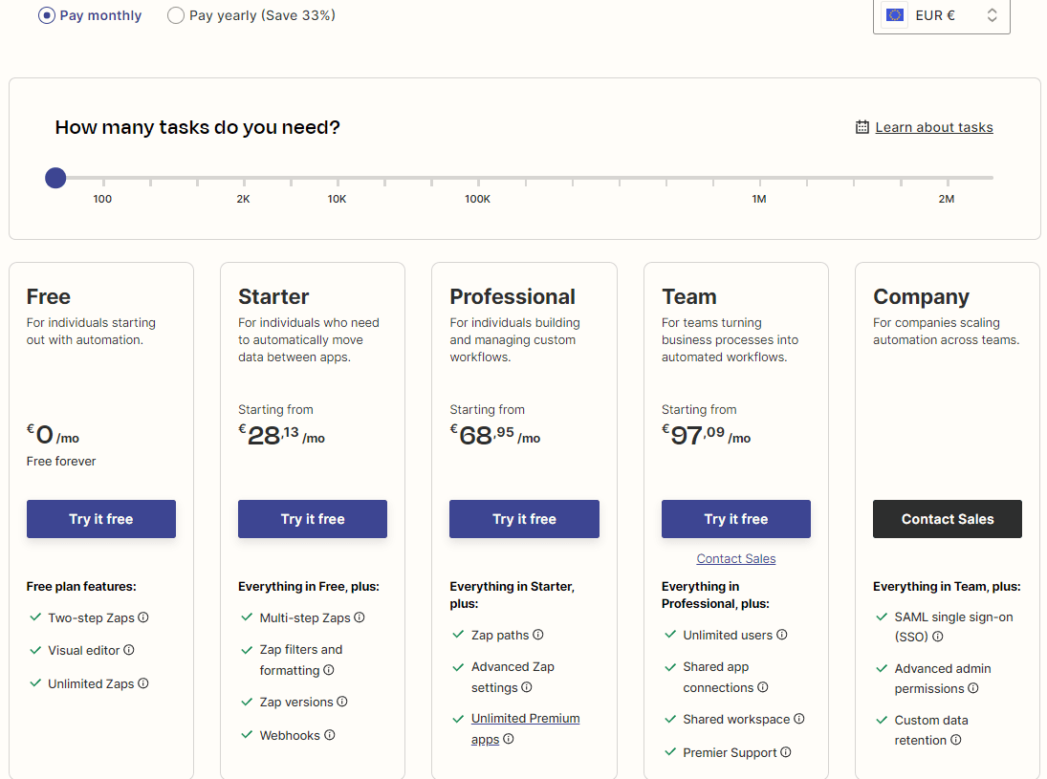
Task: Click the Team plan heading
Action: pos(689,296)
